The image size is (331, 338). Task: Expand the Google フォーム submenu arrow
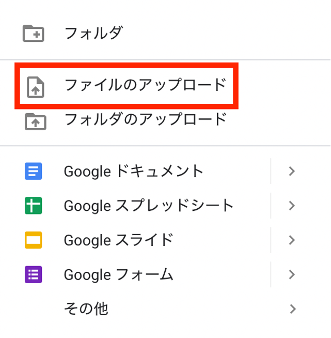[x=292, y=274]
